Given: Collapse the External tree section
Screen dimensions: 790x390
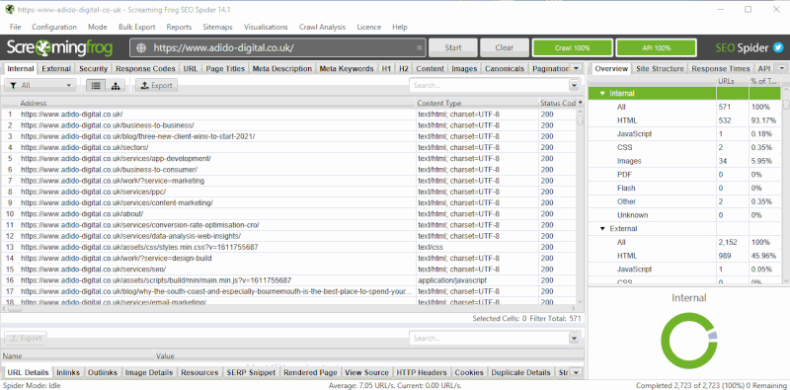Looking at the screenshot, I should (602, 229).
